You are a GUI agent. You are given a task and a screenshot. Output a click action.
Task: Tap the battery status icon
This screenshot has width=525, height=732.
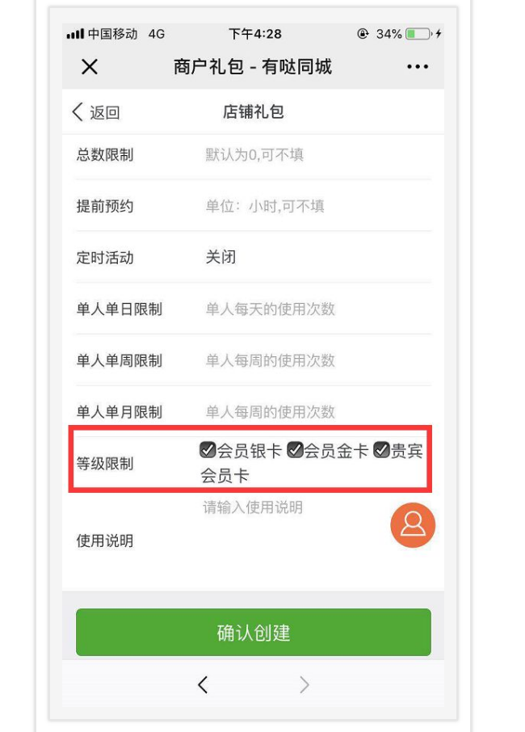[x=418, y=34]
